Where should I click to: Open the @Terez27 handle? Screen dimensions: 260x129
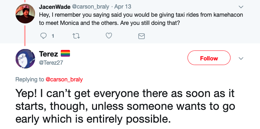[x=51, y=63]
